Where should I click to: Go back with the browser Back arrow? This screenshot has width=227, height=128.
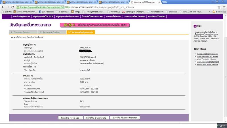point(3,7)
